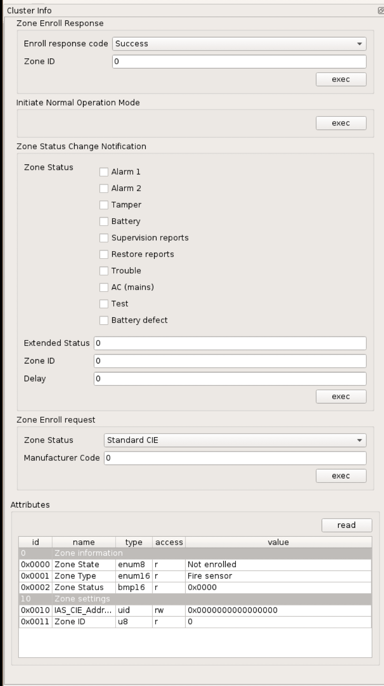This screenshot has width=384, height=686.
Task: Enable the Test zone status flag
Action: click(104, 303)
